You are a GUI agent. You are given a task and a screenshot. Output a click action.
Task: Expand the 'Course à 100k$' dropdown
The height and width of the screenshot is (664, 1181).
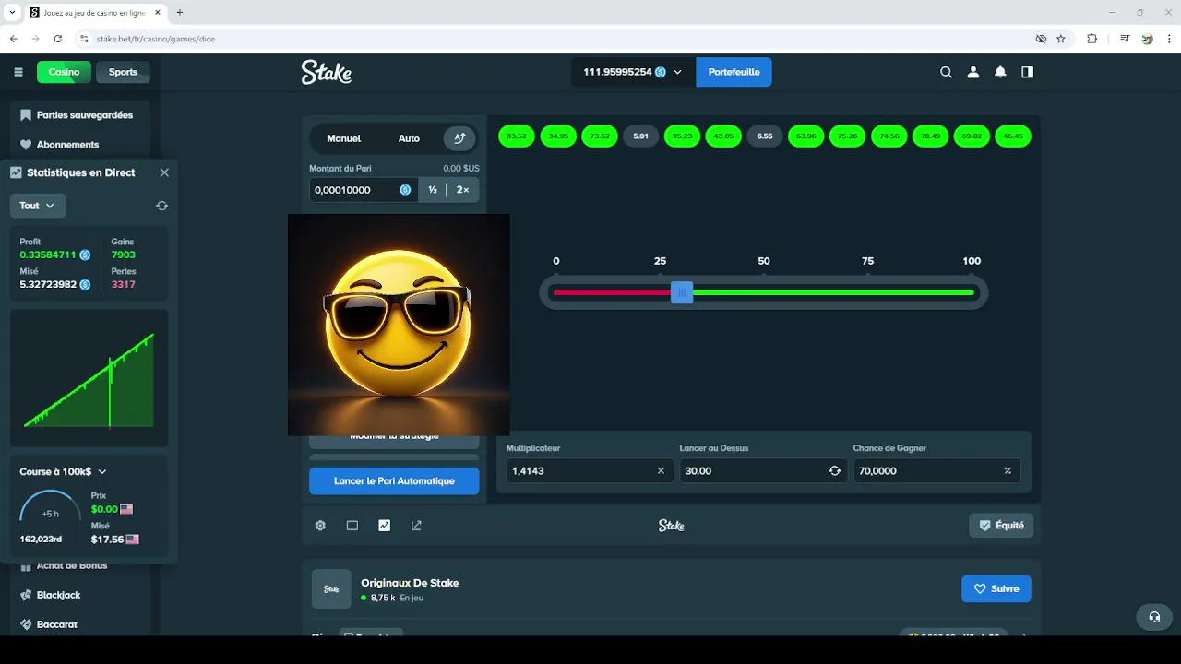64,471
